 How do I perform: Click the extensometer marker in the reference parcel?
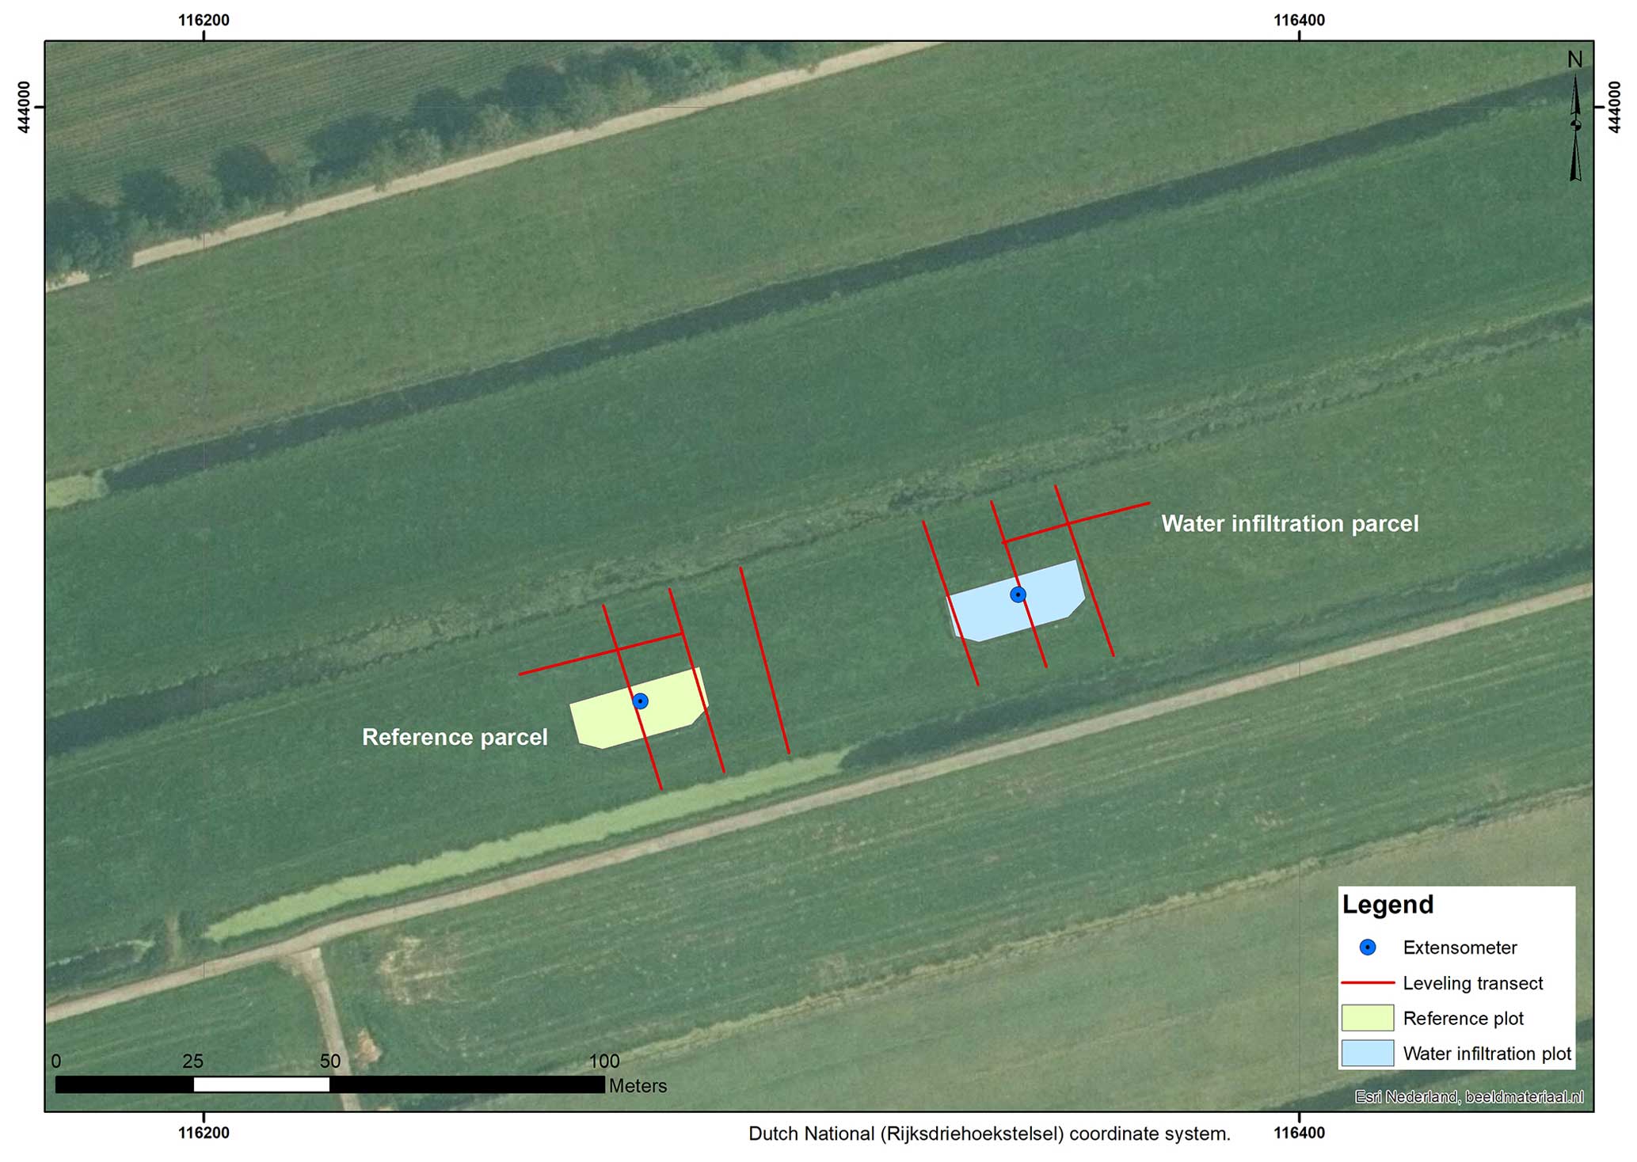[640, 701]
